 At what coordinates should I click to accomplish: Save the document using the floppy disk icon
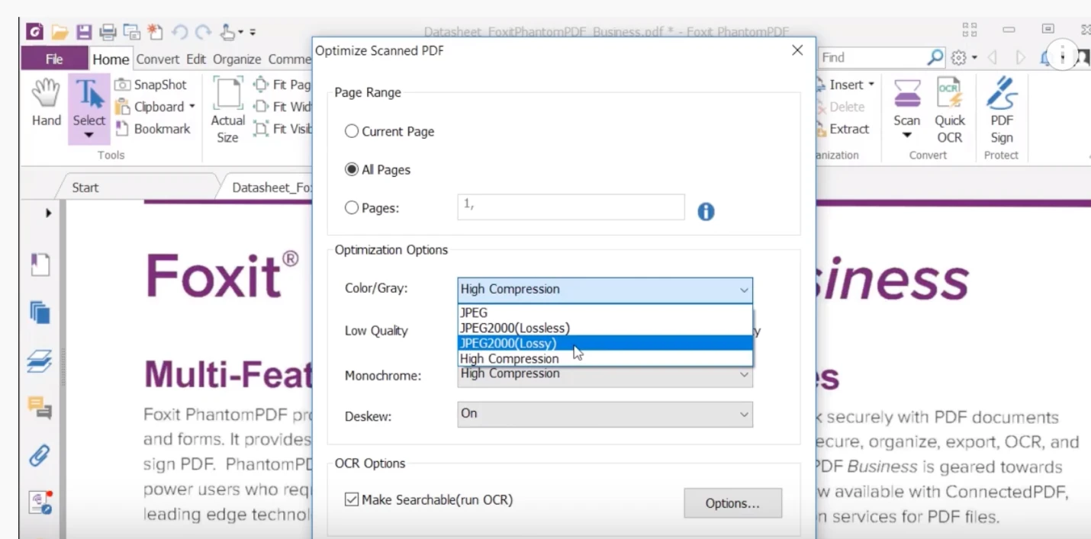coord(84,33)
